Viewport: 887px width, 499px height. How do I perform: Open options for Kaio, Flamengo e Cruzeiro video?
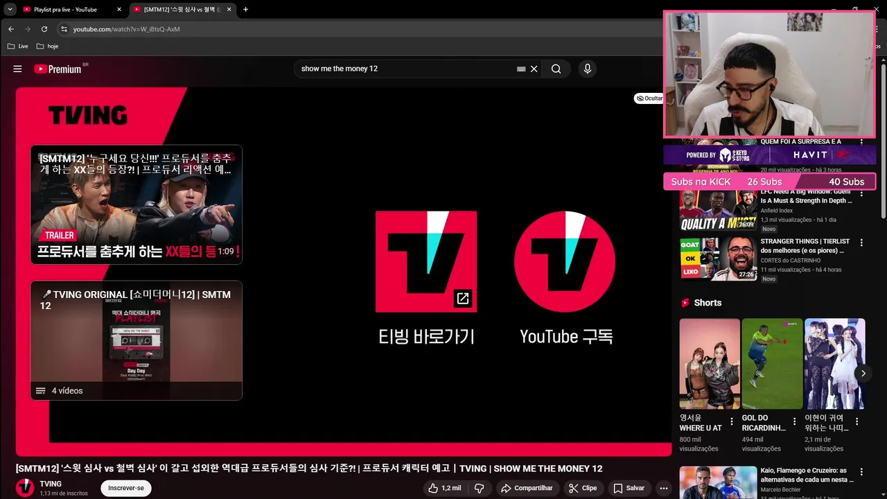(861, 471)
